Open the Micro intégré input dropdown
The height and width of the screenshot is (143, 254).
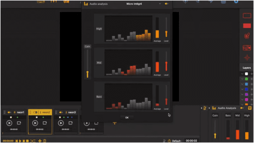click(160, 4)
